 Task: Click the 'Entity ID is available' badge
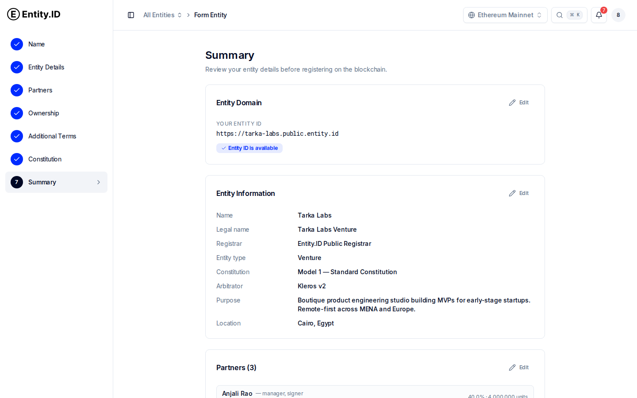coord(249,148)
